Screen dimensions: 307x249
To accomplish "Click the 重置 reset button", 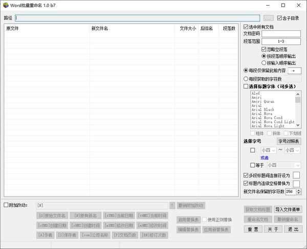I will point(253,229).
